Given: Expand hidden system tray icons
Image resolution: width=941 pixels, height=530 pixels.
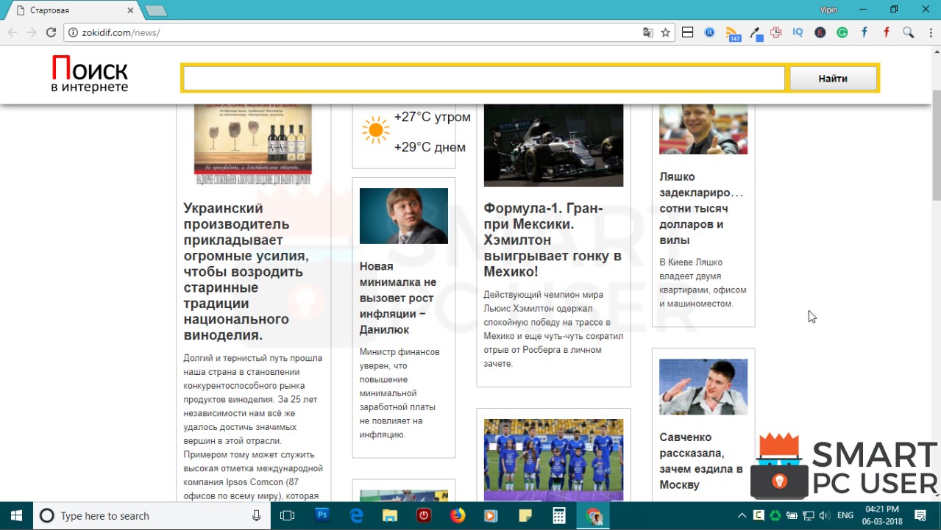Looking at the screenshot, I should 741,515.
